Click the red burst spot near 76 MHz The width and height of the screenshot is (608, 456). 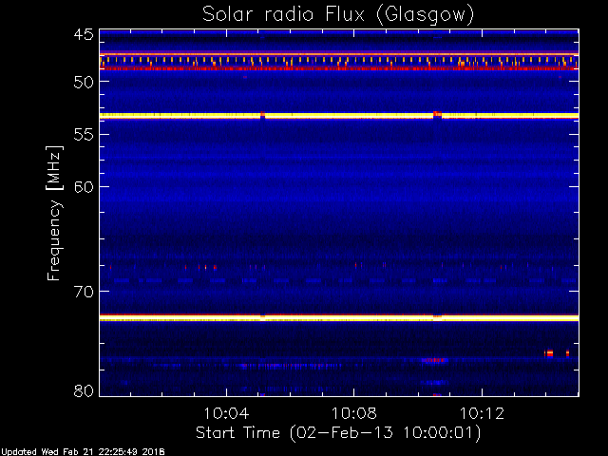[549, 353]
